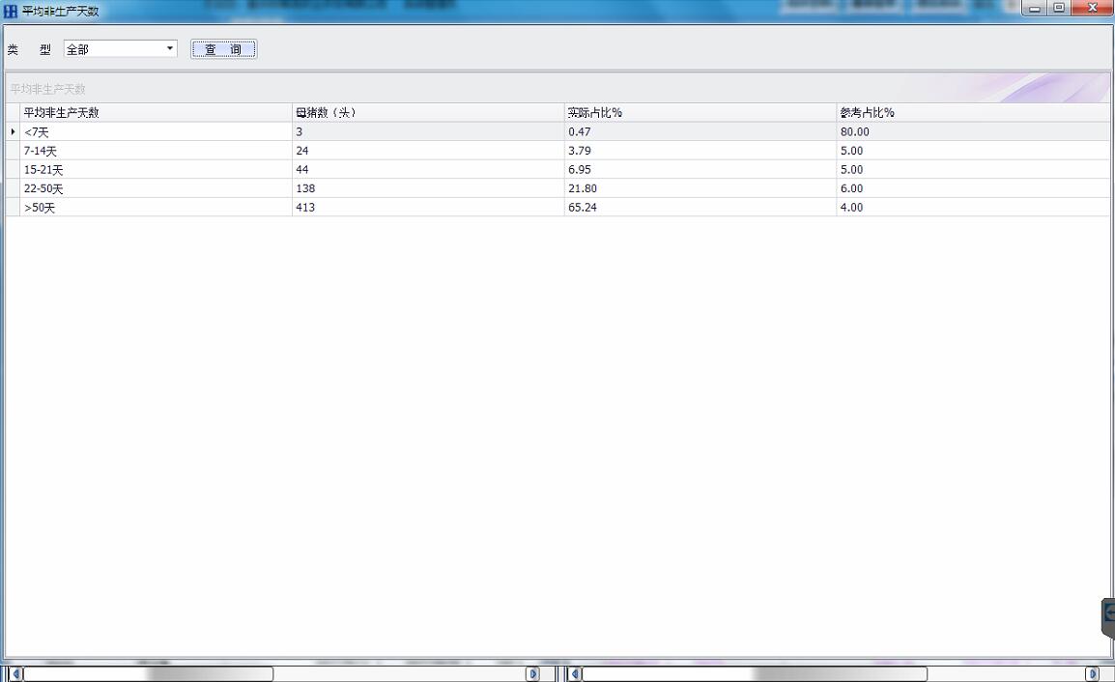Click actual percentage cell 6.95
This screenshot has width=1115, height=682.
700,169
